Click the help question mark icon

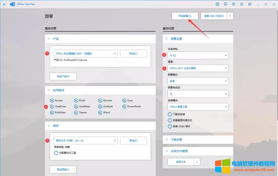[234, 4]
